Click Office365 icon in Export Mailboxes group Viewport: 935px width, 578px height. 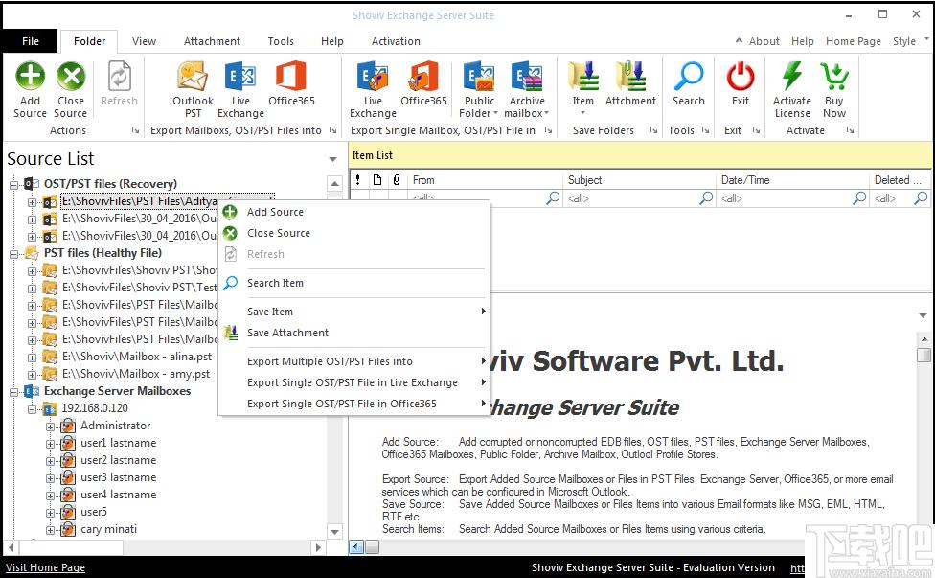291,77
